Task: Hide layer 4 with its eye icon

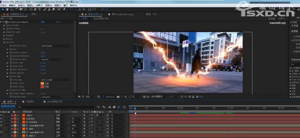Action: pyautogui.click(x=1, y=125)
